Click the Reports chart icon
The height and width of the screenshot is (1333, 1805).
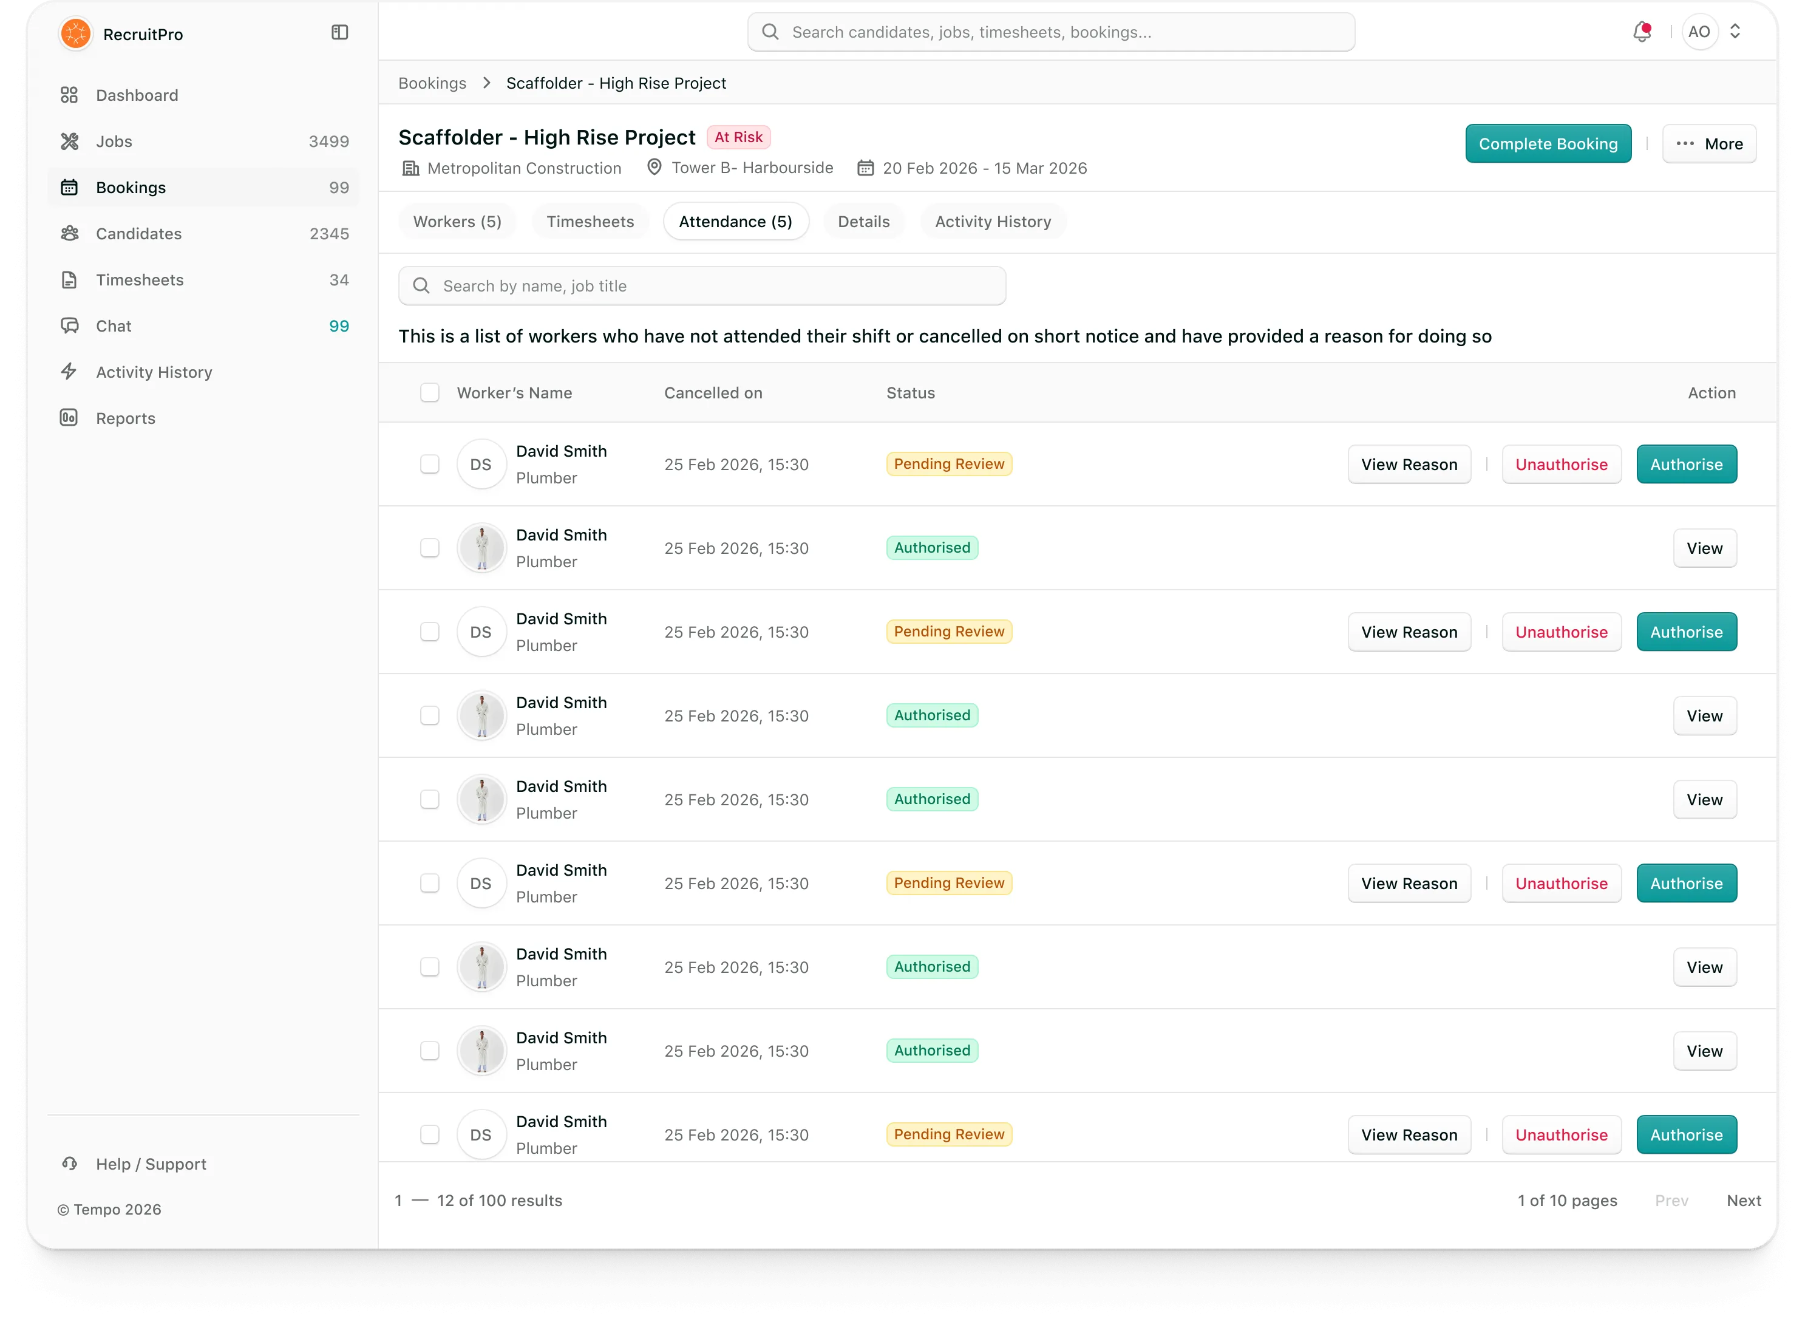[69, 418]
